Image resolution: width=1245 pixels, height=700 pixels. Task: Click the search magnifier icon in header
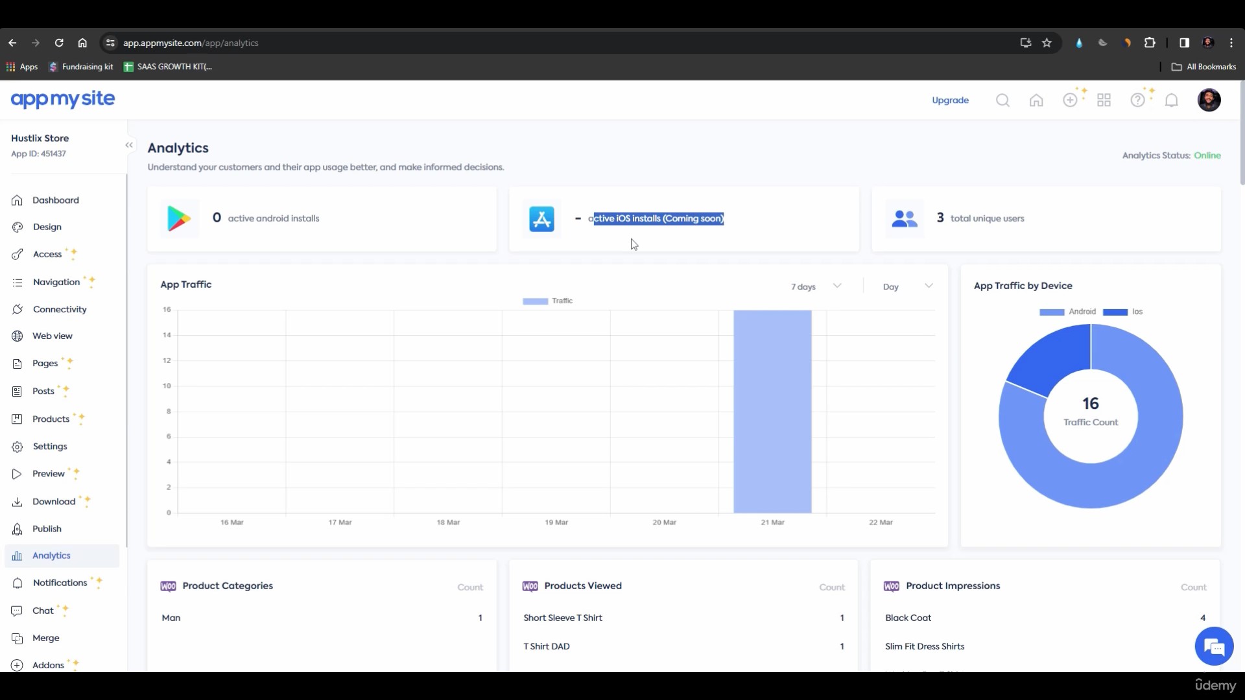point(1002,100)
